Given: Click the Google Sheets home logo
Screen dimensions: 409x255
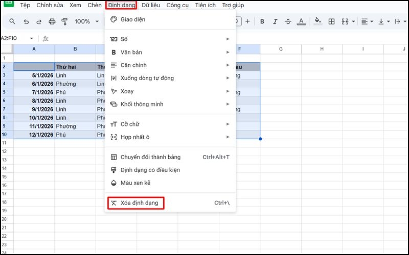Looking at the screenshot, I should [9, 4].
